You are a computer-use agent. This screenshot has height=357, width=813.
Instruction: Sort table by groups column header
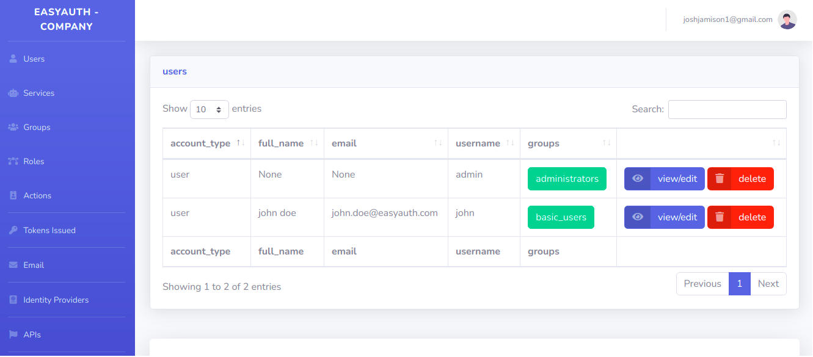click(x=569, y=143)
